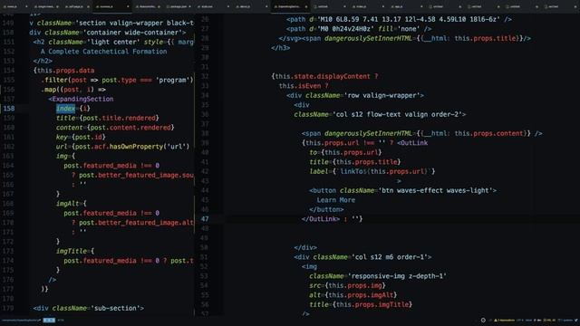The image size is (580, 326).
Task: Click line number 158 in left gutter
Action: 9,109
